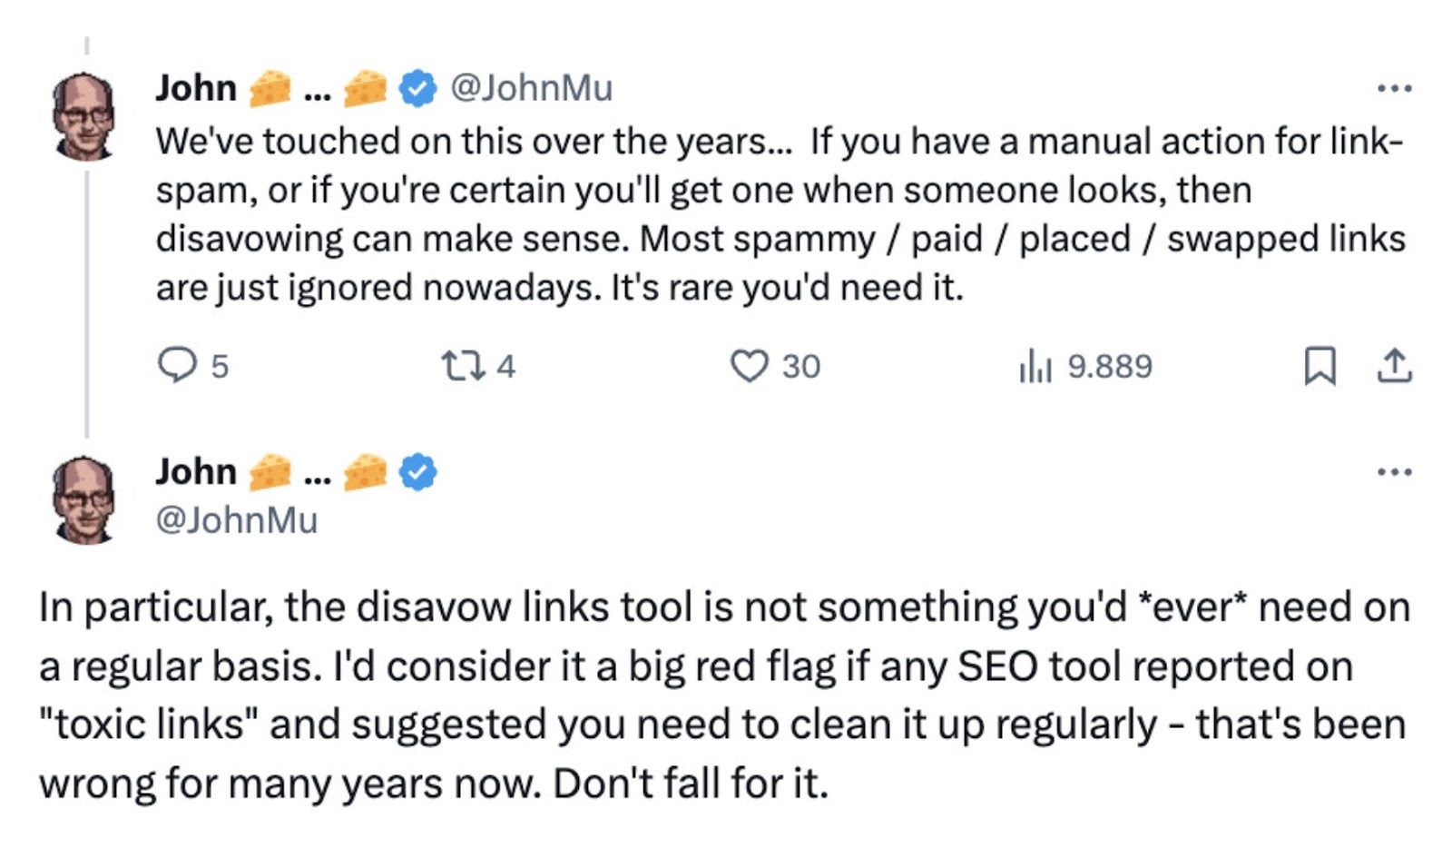Click the cheese emoji in John's display name

coord(270,87)
